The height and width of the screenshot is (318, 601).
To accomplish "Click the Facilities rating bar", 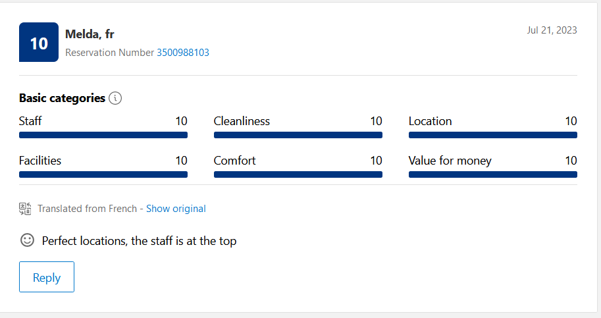I will coord(103,174).
